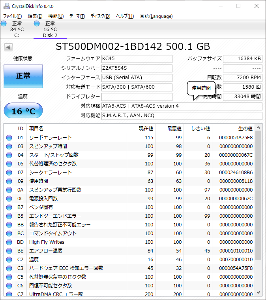This screenshot has width=266, height=300.
Task: Click status orb for High Fly Writes row
Action: click(9, 242)
